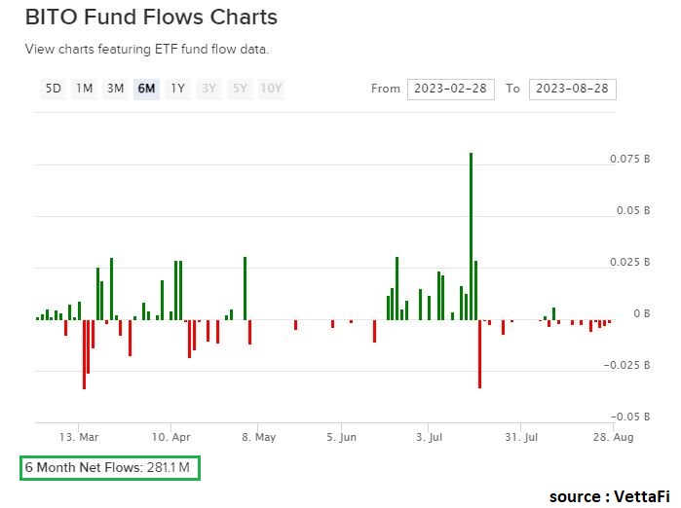Switch chart to 1M range
The image size is (681, 508).
[85, 89]
